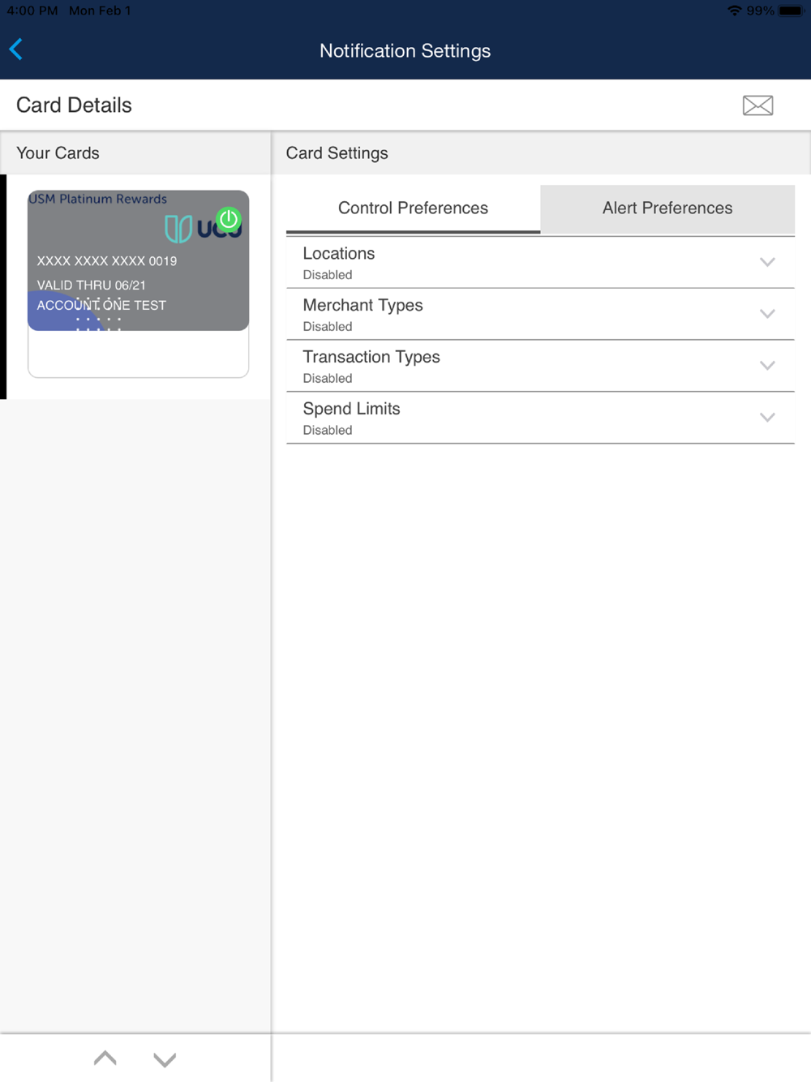Open the Spend Limits setting row
This screenshot has height=1082, width=811.
(540, 419)
